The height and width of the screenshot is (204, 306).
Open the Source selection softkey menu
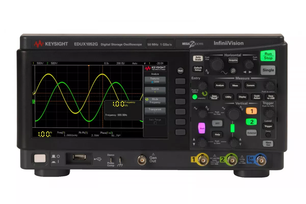(155, 90)
